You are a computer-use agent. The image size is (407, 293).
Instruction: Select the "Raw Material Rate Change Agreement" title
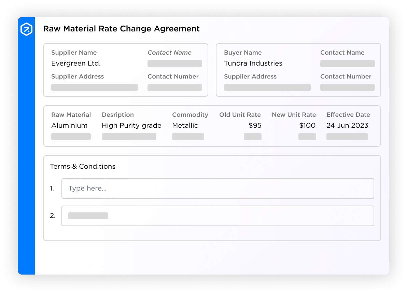pos(121,29)
